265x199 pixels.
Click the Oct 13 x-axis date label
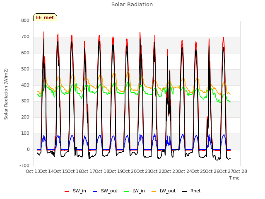[x=33, y=171]
